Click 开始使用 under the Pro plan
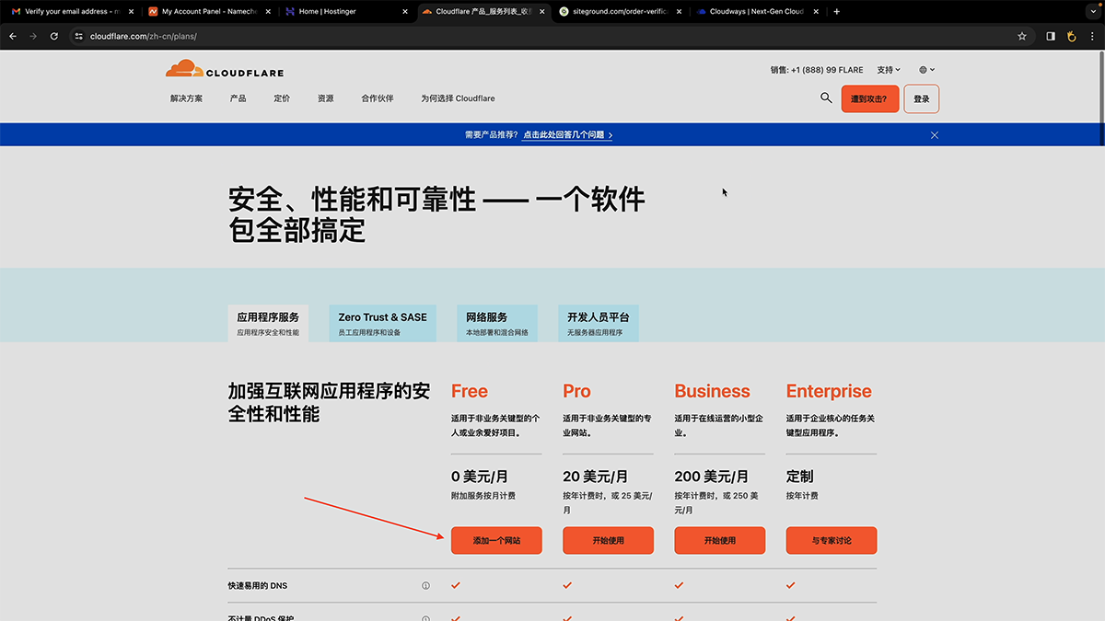Image resolution: width=1105 pixels, height=621 pixels. [608, 540]
